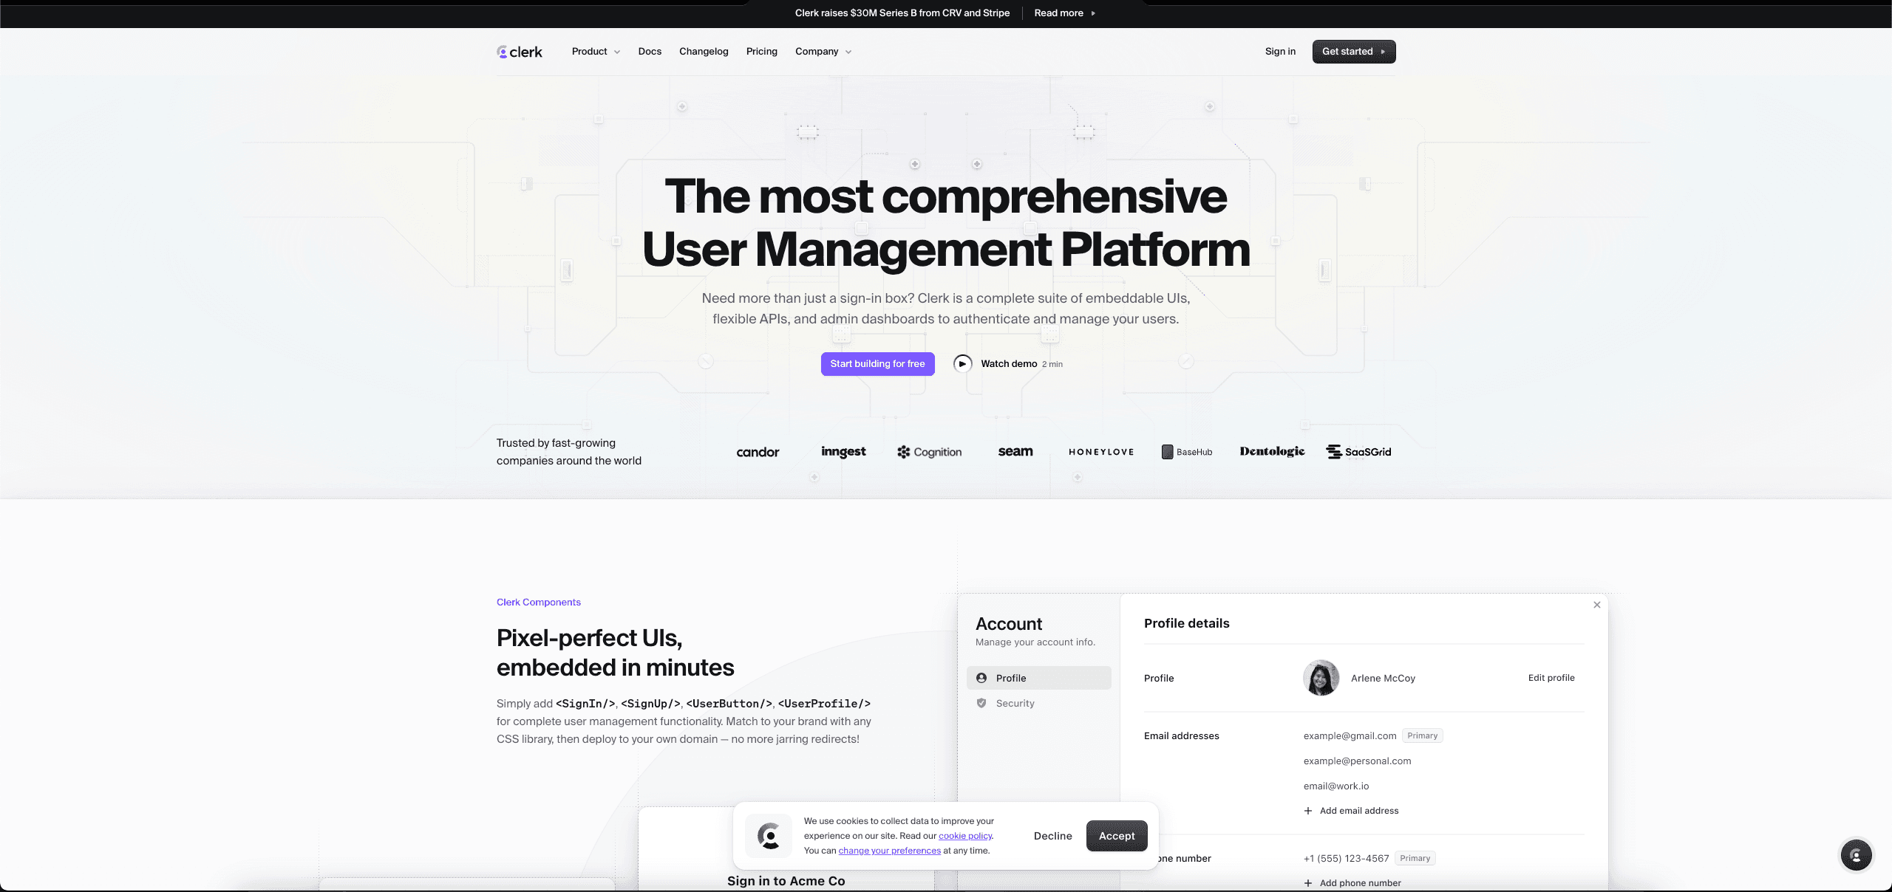Click the BaseHub company logo
The image size is (1892, 892).
click(x=1187, y=452)
